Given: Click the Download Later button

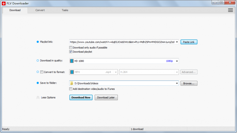Looking at the screenshot, I should pos(106,97).
